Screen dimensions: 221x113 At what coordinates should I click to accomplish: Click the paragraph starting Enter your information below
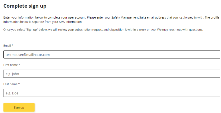click(x=111, y=20)
